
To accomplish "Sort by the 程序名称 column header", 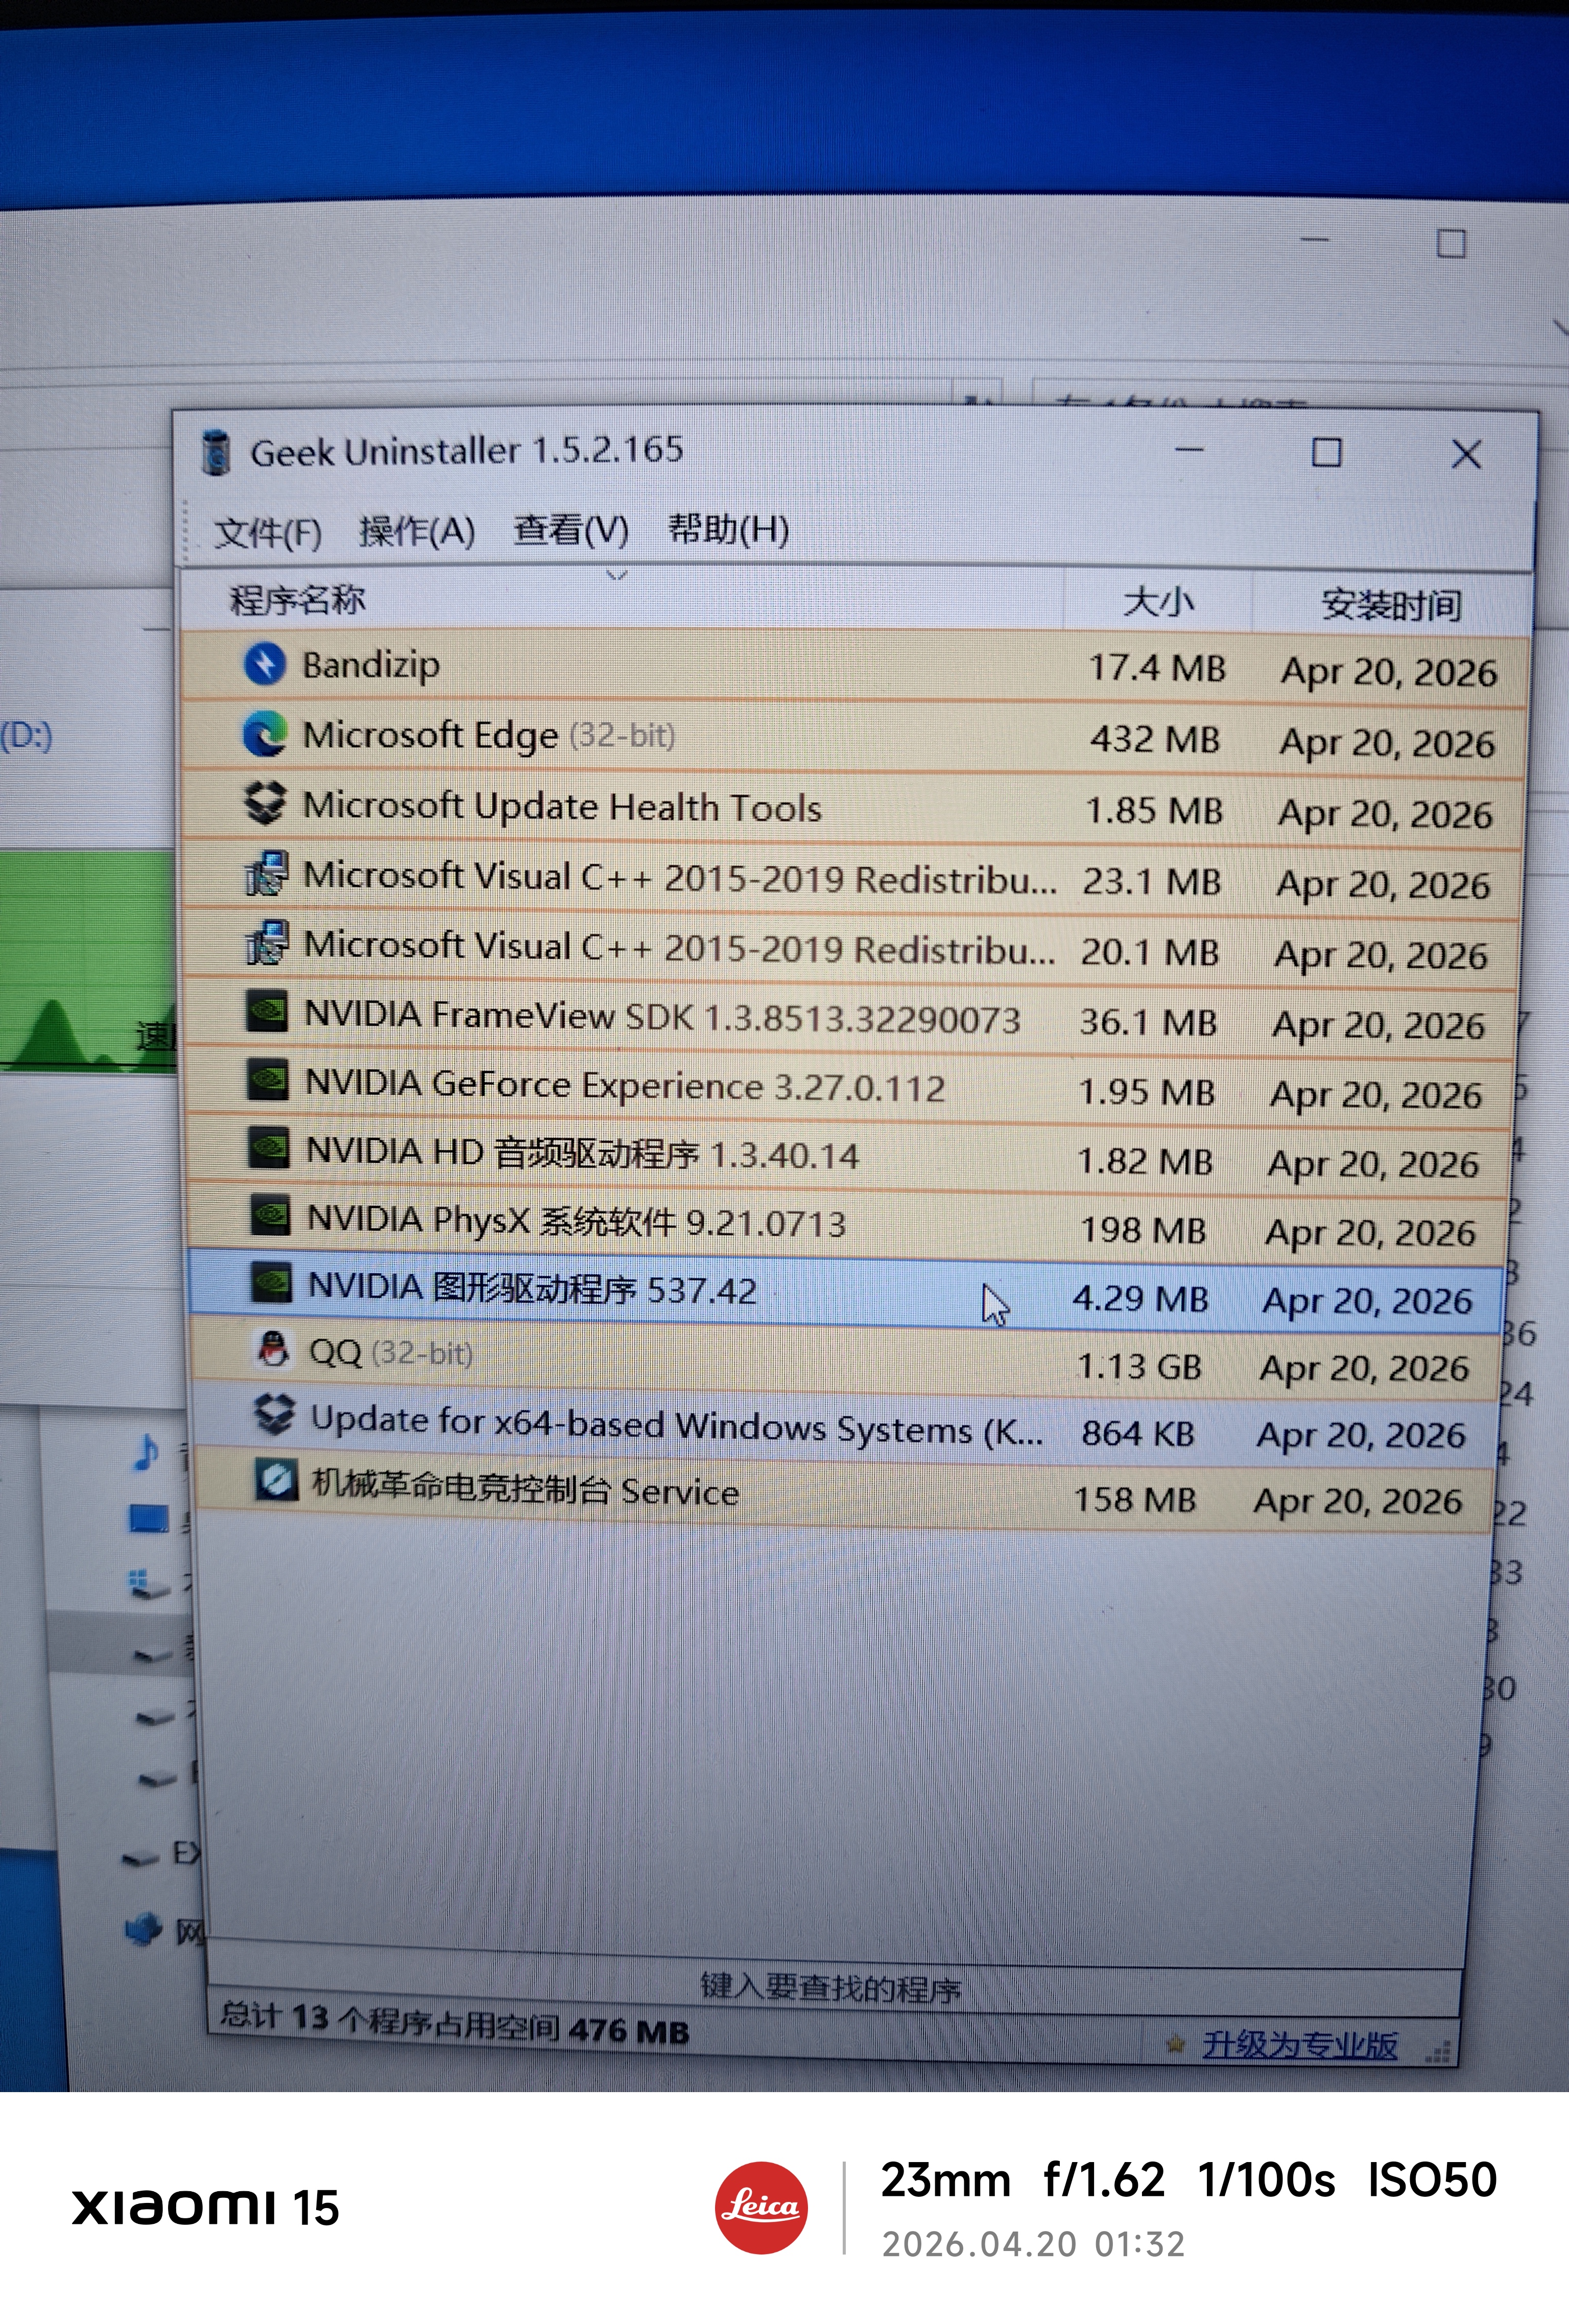I will (298, 600).
